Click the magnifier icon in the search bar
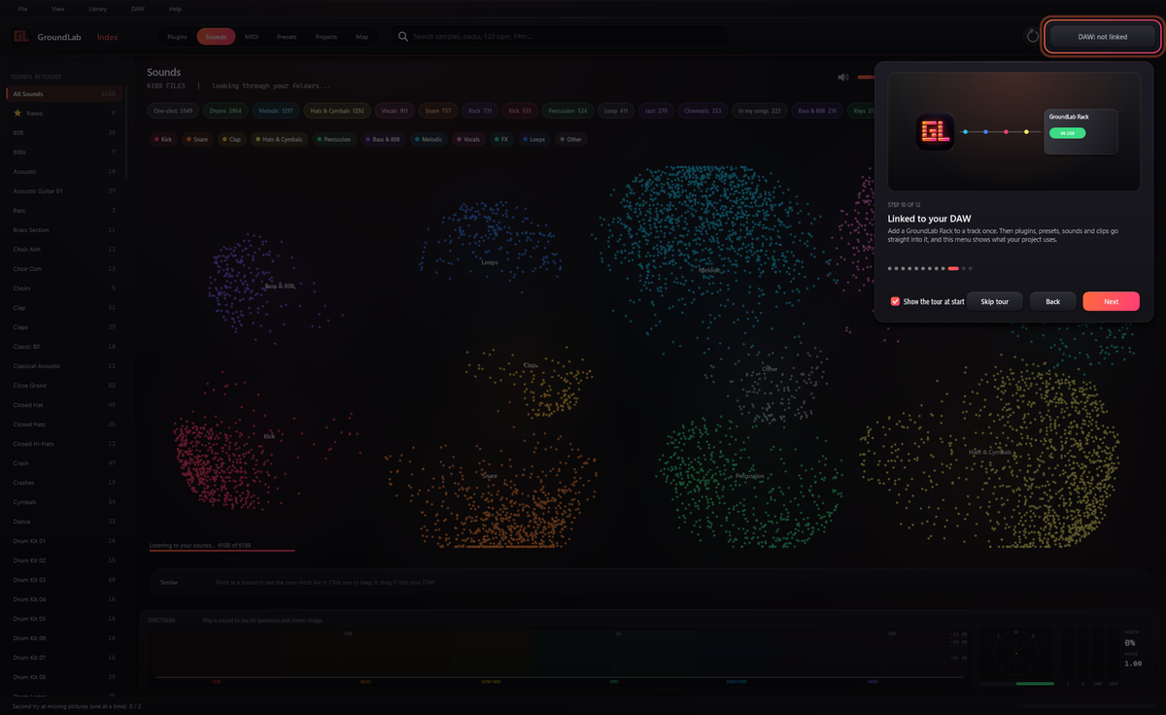The height and width of the screenshot is (715, 1166). click(x=402, y=37)
